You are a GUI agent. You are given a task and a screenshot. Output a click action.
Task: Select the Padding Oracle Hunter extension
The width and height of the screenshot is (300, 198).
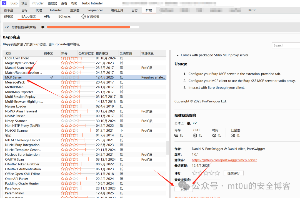tap(84, 184)
